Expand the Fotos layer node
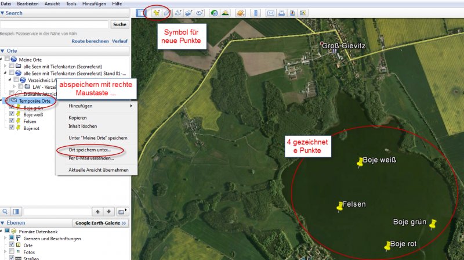This screenshot has height=260, width=464. pos(5,252)
